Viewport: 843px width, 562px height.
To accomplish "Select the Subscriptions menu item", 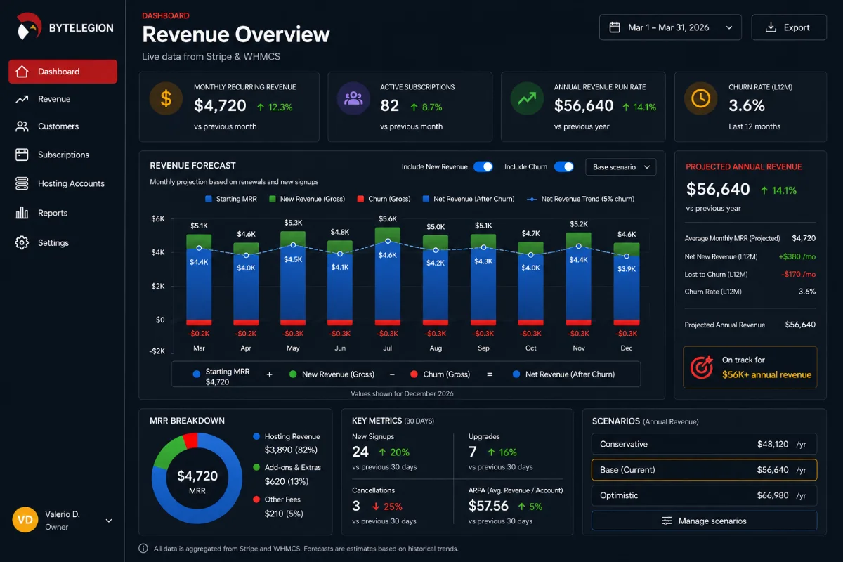I will (x=63, y=155).
